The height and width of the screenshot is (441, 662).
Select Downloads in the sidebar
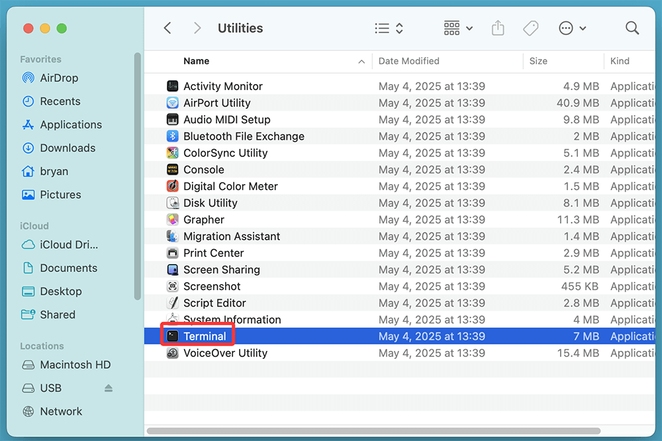tap(68, 148)
